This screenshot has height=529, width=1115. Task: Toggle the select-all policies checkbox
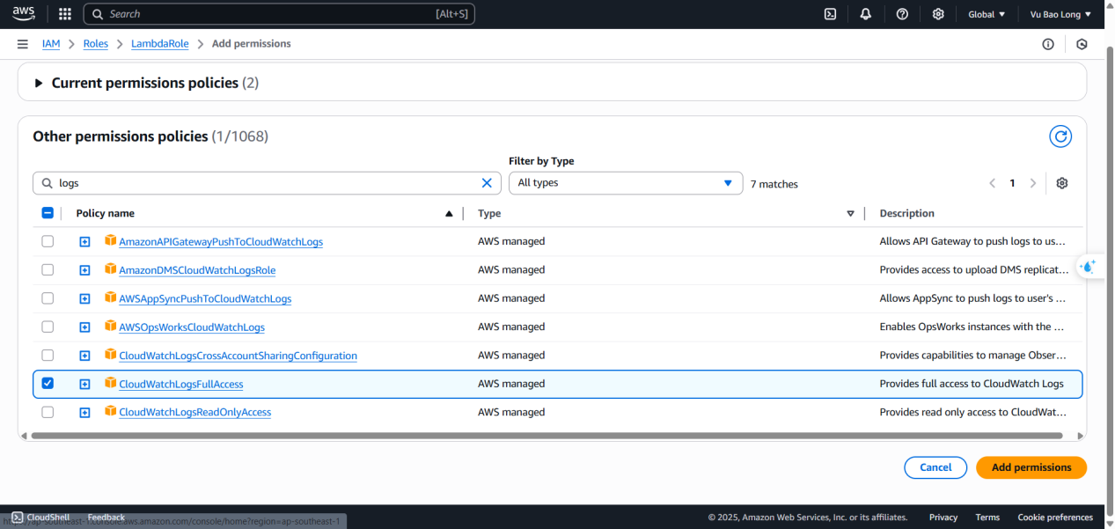[x=48, y=213]
